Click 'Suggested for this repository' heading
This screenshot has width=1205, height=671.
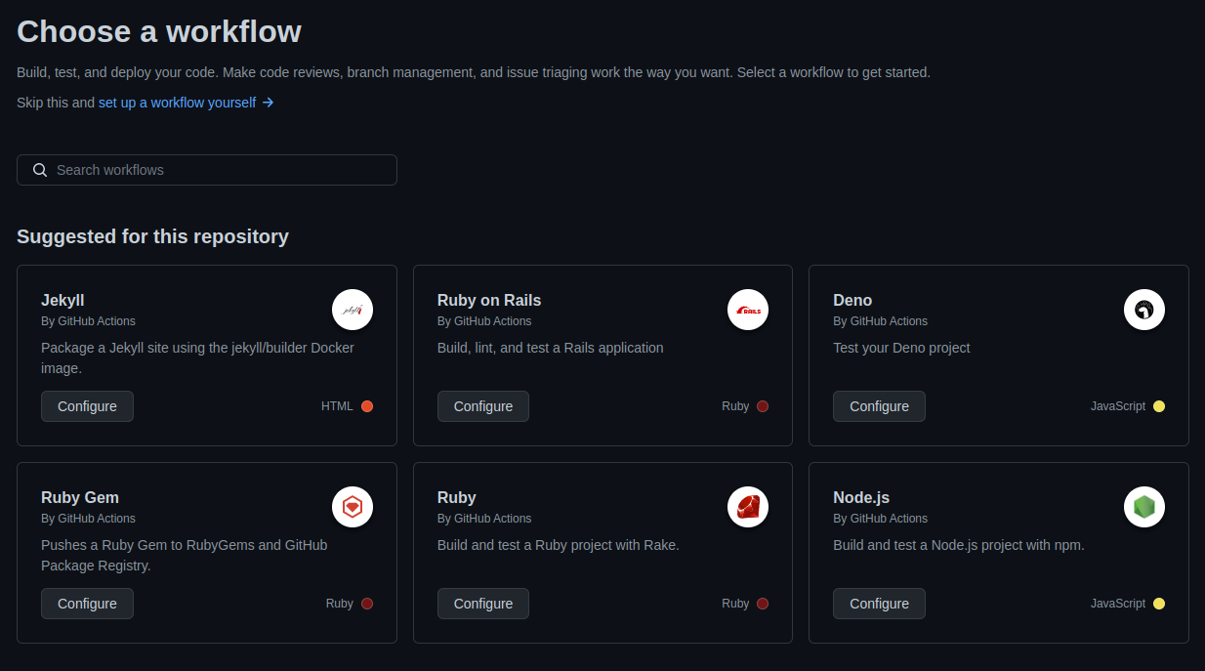point(152,236)
